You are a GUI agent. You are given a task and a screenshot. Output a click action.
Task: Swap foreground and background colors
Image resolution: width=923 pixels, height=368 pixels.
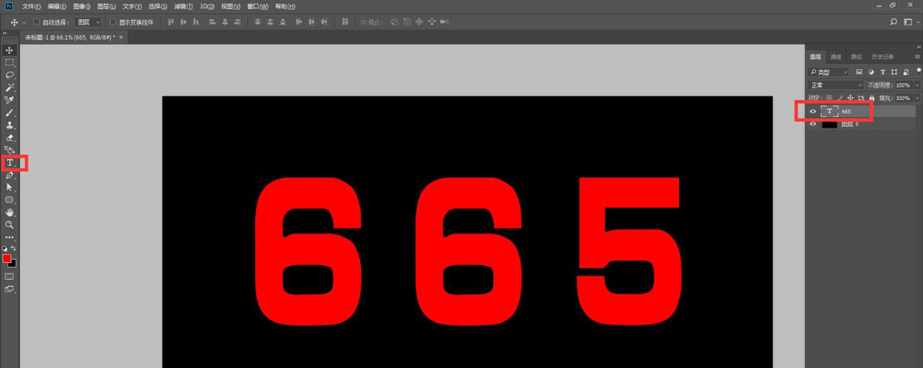coord(14,249)
